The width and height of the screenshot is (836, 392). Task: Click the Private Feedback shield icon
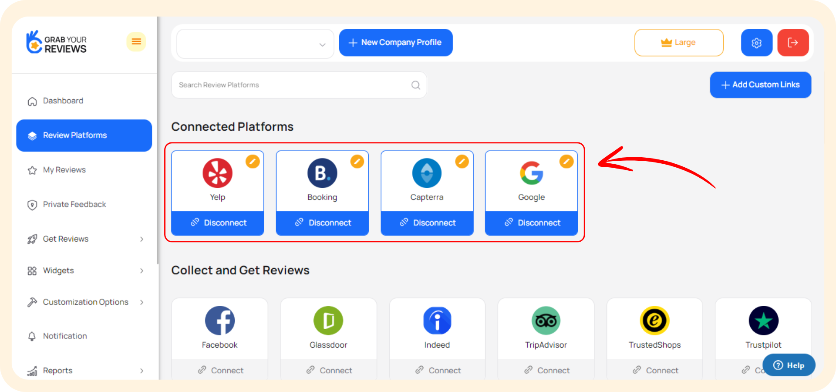tap(32, 205)
